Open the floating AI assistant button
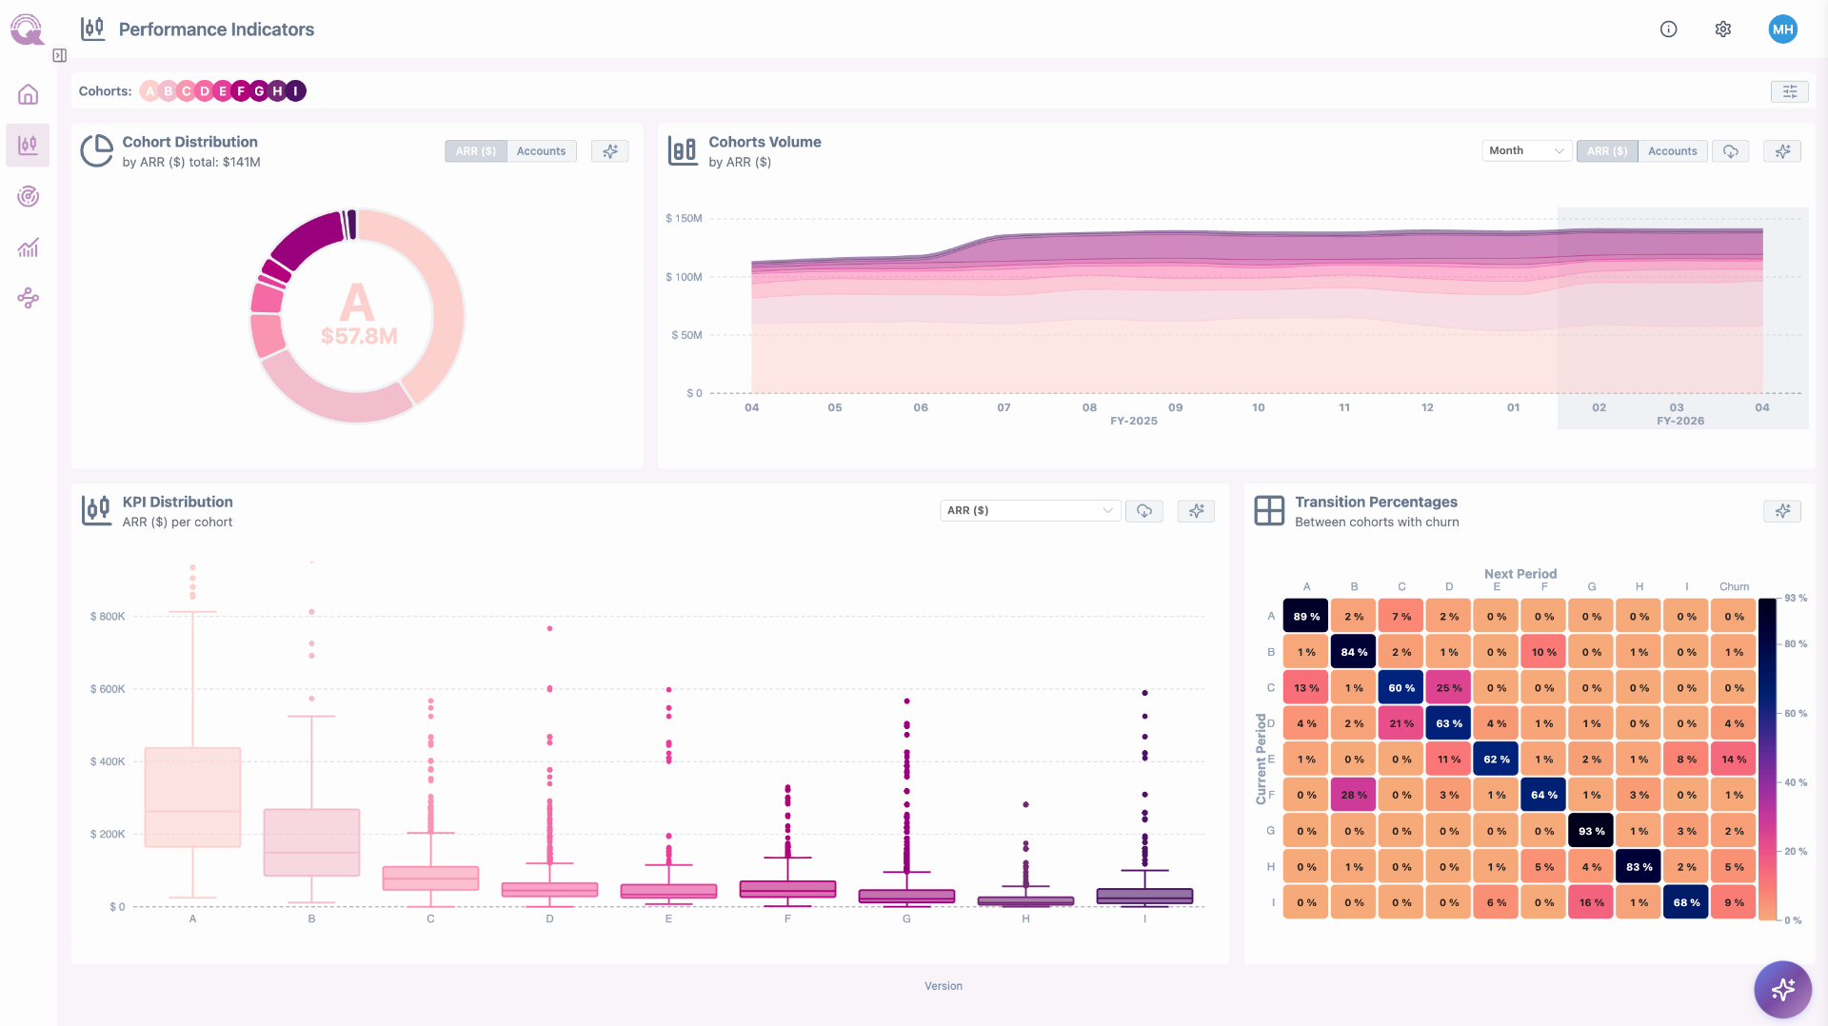Image resolution: width=1828 pixels, height=1026 pixels. [x=1782, y=990]
